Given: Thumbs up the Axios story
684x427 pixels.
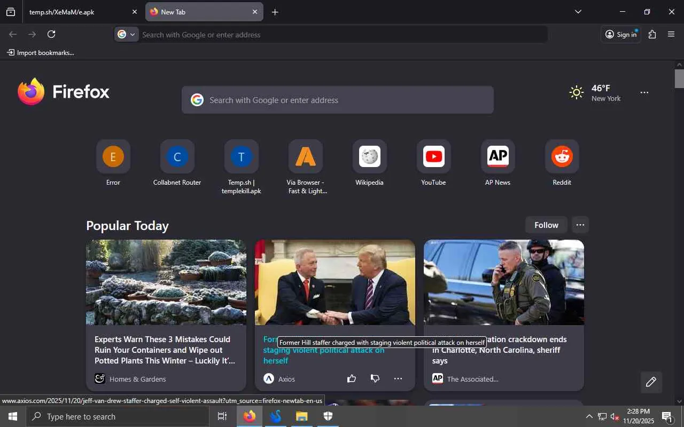Looking at the screenshot, I should pyautogui.click(x=352, y=379).
